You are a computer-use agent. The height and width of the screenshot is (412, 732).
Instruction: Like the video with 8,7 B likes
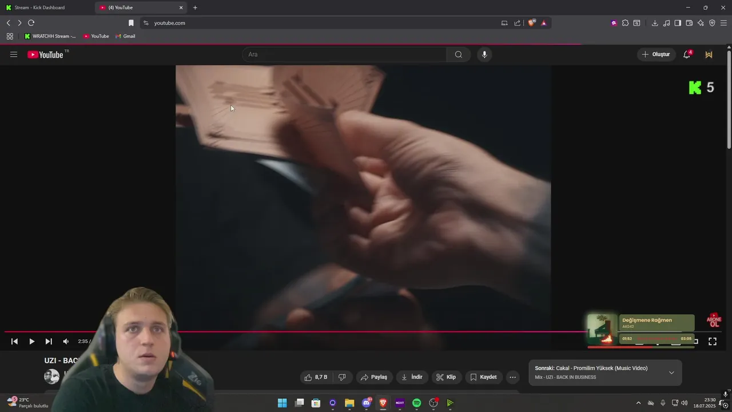[317, 377]
